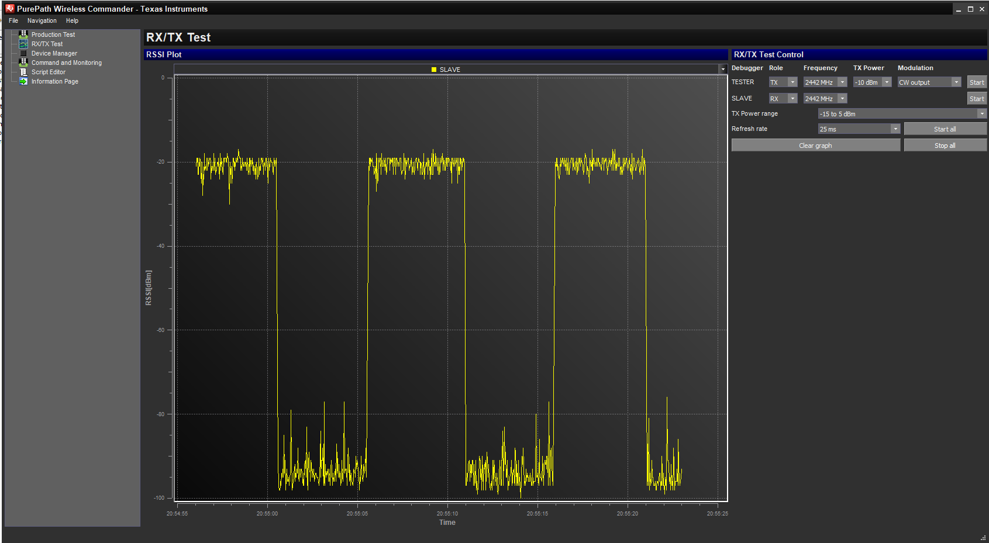Click the Modulation column header
Image resolution: width=989 pixels, height=543 pixels.
916,68
